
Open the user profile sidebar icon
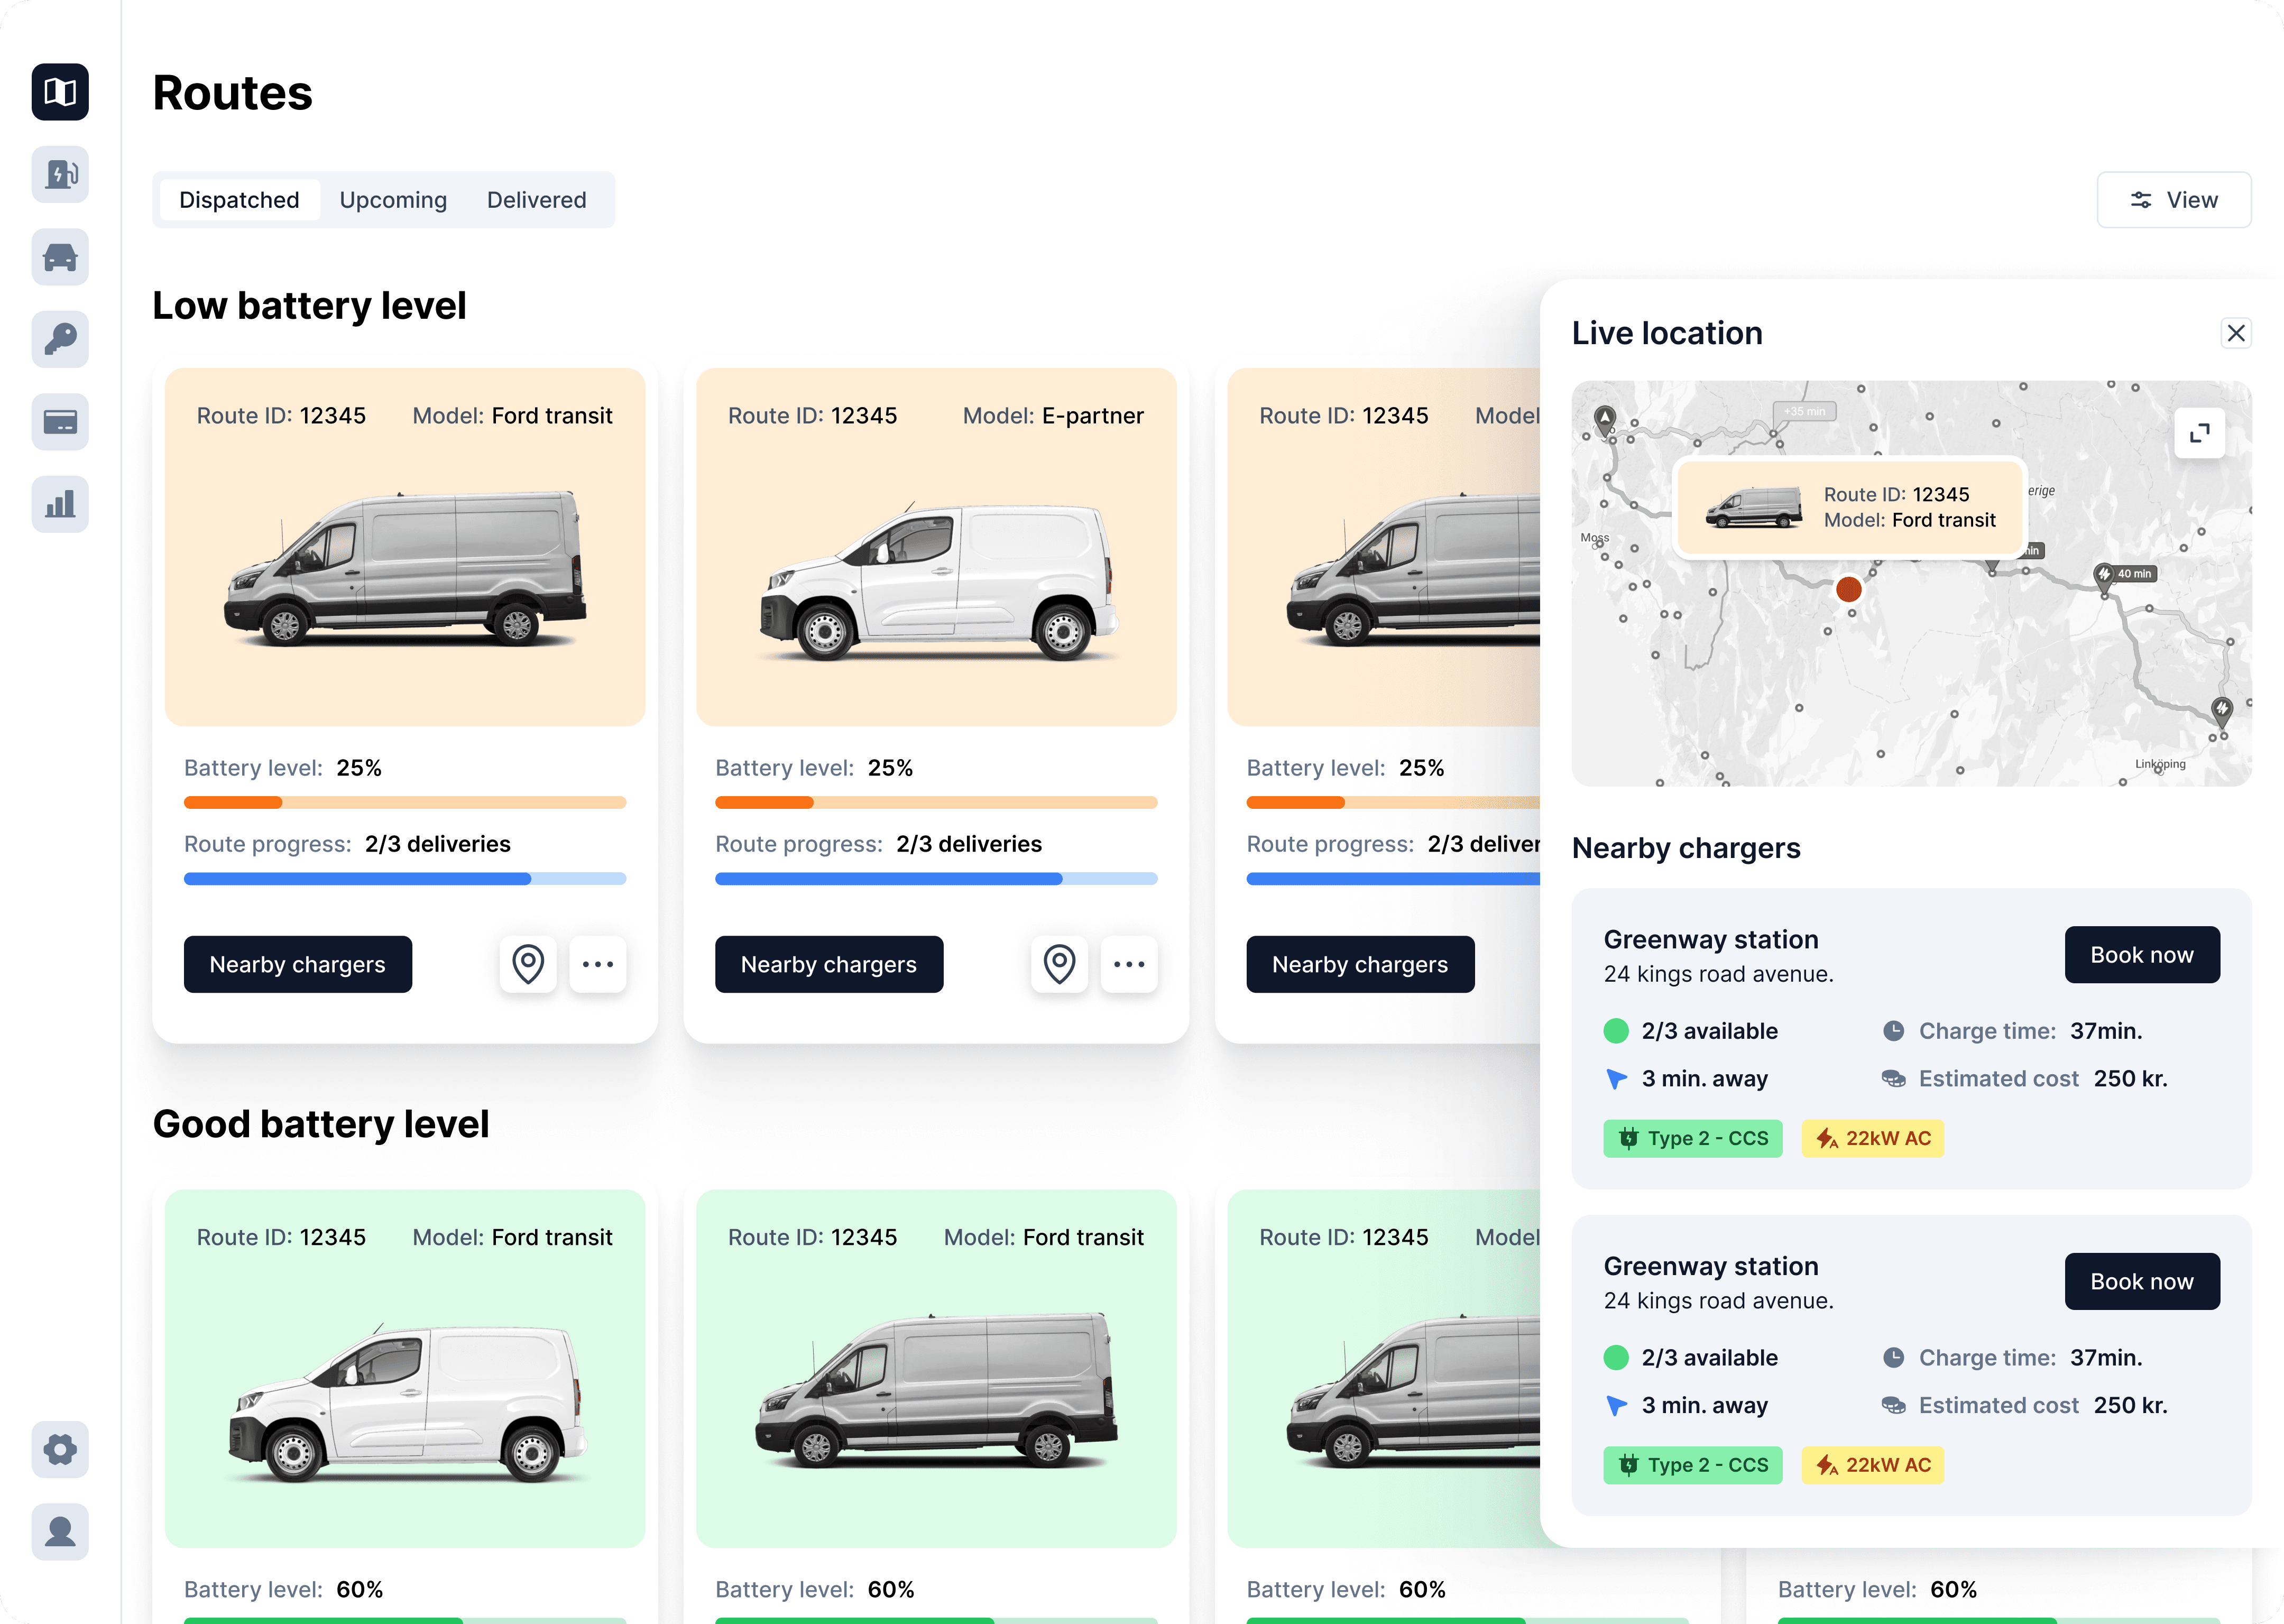click(x=60, y=1531)
